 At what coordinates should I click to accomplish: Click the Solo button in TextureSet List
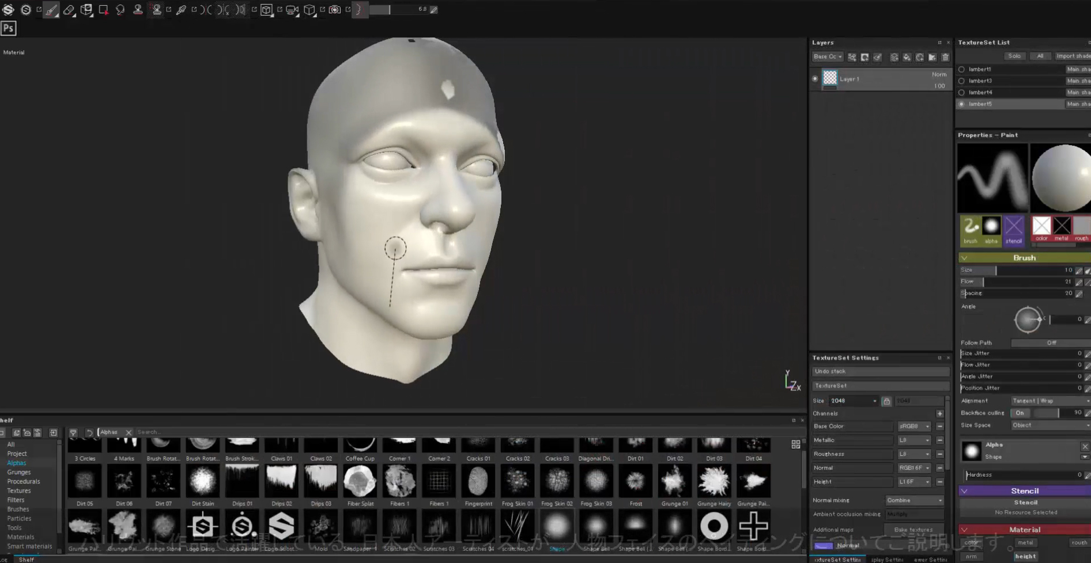[1014, 56]
